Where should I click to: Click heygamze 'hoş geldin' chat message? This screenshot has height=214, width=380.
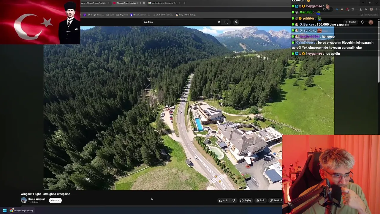332,53
